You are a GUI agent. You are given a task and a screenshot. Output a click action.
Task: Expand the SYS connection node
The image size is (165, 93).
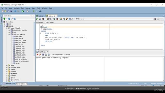[4, 24]
